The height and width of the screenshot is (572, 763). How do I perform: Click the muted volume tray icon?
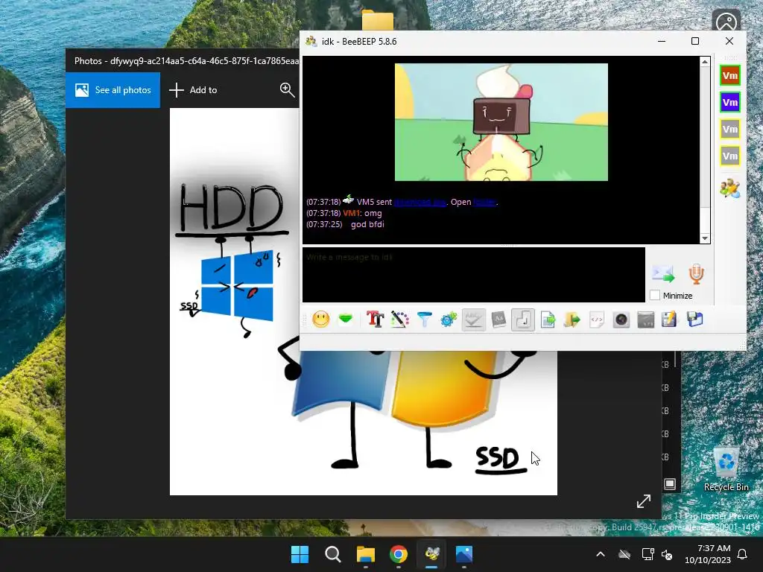pos(667,554)
